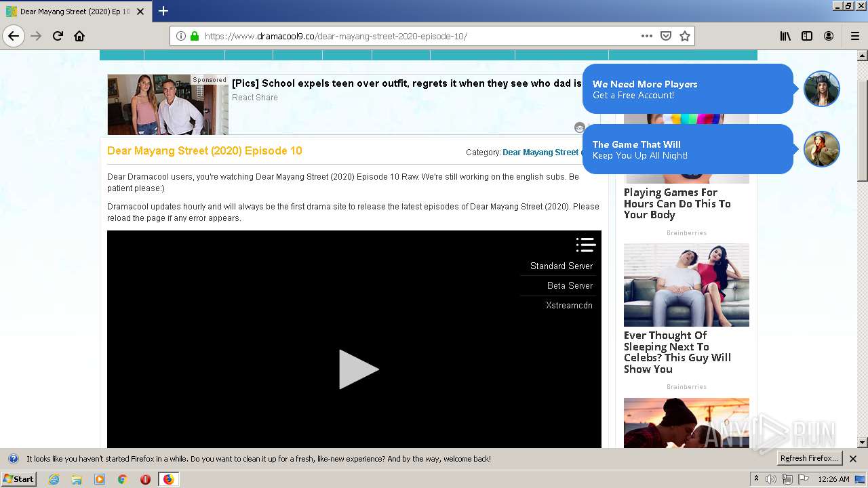Open the Windows Start menu

point(19,479)
